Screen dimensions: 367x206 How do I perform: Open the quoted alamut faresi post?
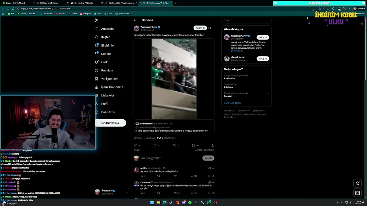[x=174, y=127]
